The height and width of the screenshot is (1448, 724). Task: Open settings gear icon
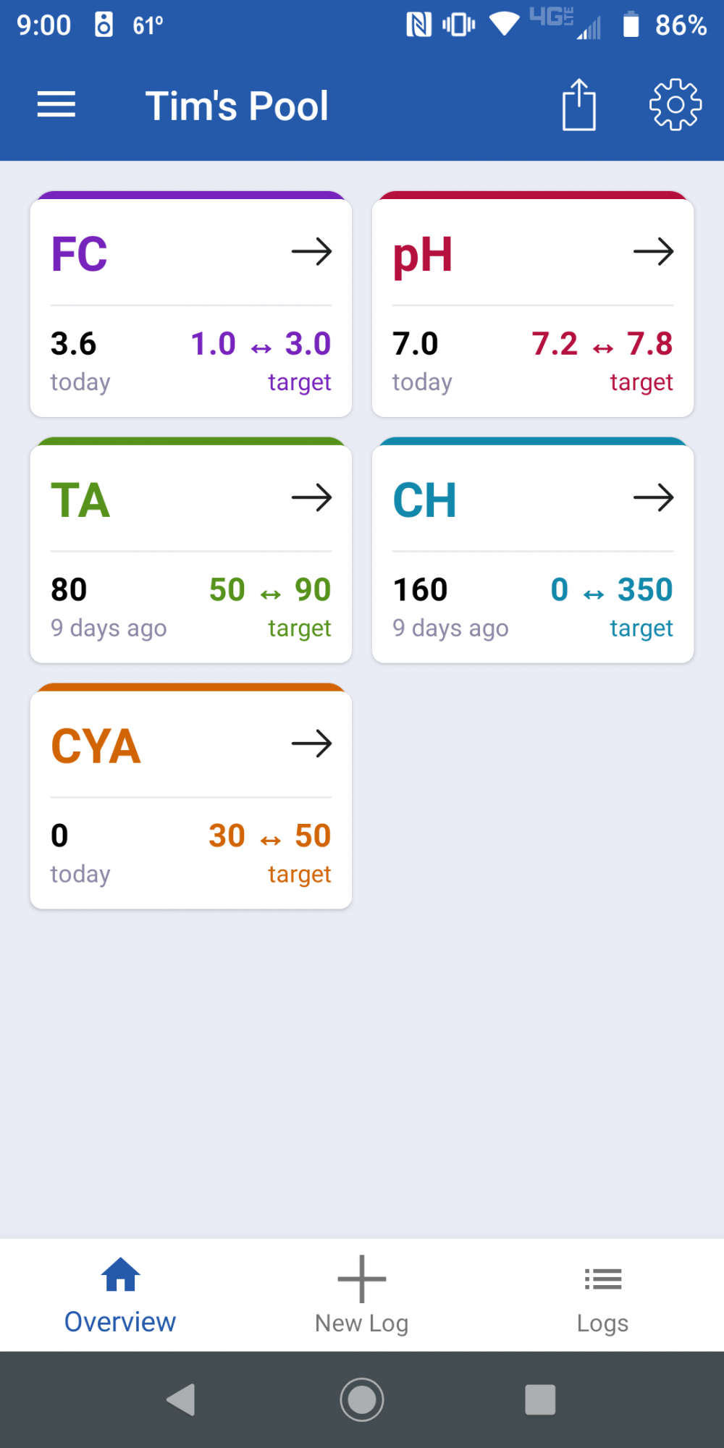point(675,105)
